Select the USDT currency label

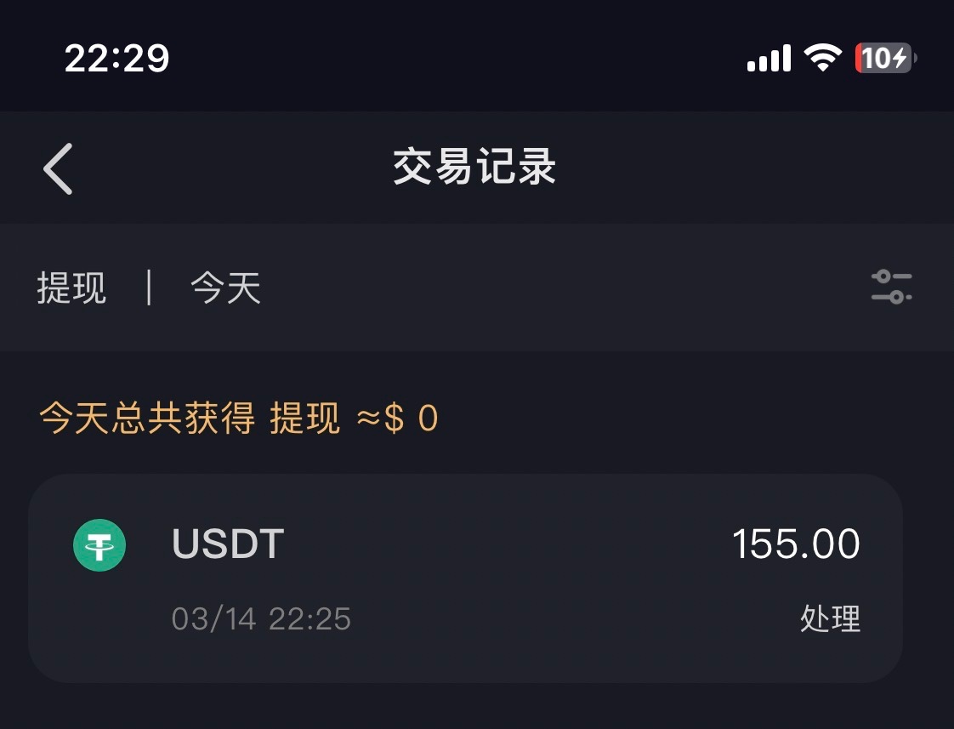pyautogui.click(x=228, y=544)
